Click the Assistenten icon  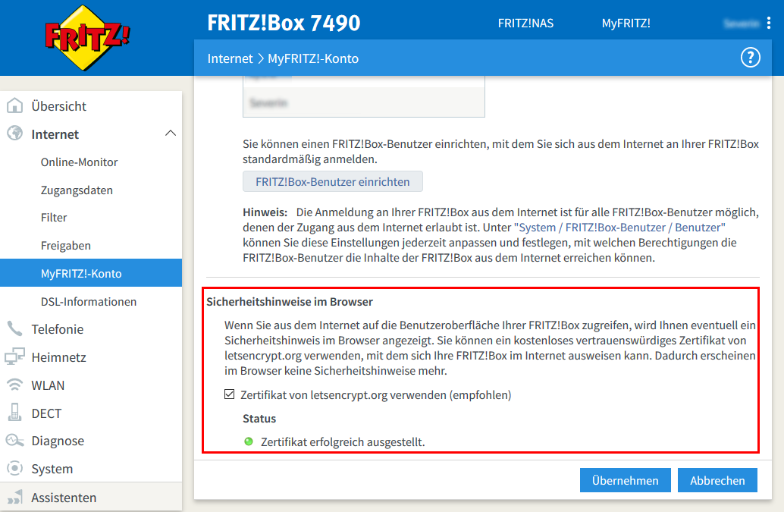coord(14,497)
